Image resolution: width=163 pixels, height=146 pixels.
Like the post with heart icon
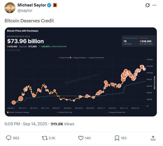point(81,138)
